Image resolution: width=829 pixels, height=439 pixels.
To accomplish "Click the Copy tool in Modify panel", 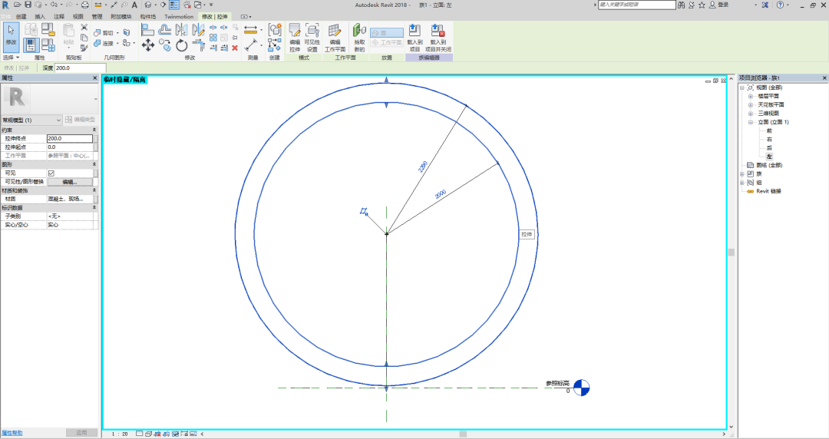I will (x=165, y=45).
